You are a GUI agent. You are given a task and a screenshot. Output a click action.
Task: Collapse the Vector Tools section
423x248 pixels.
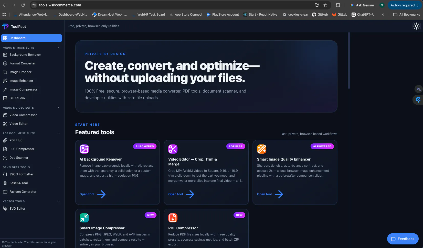coord(58,201)
